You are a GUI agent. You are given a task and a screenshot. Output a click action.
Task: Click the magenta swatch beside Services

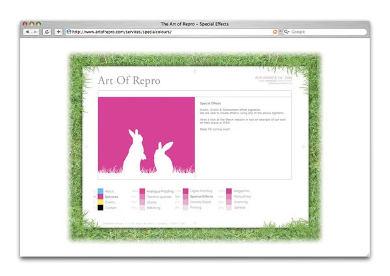(x=101, y=197)
